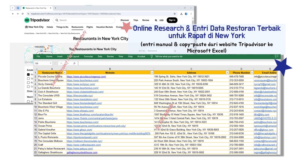Open Things to Do on Tripadvisor

click(62, 27)
